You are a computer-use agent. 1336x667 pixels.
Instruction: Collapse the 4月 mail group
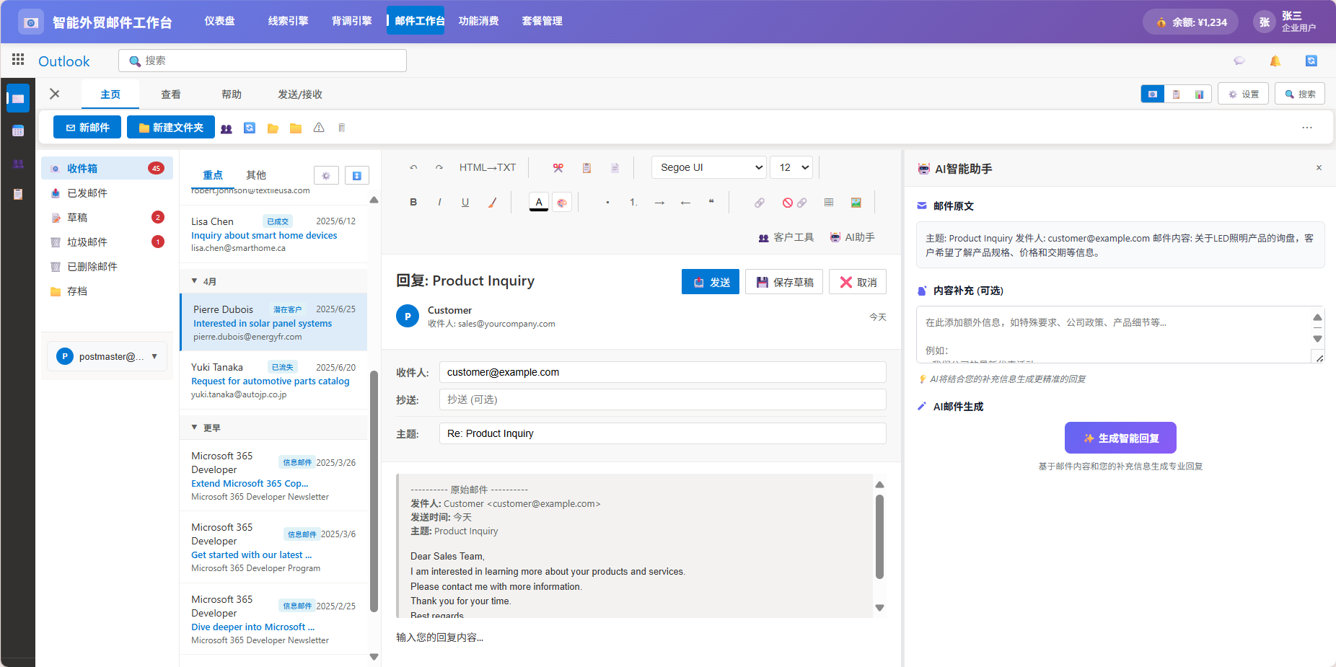coord(195,281)
